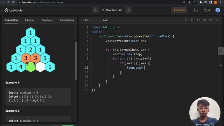224x126 pixels.
Task: Click 'Input: numRows = 5' text
Action: (23, 93)
